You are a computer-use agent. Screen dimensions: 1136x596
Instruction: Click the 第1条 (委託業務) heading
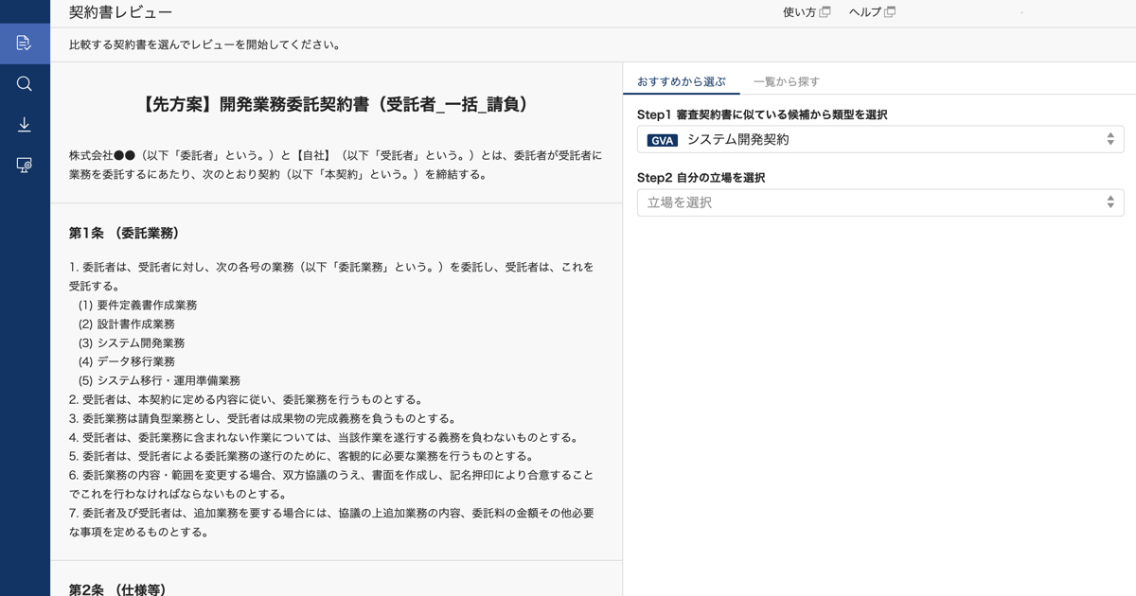click(x=125, y=233)
